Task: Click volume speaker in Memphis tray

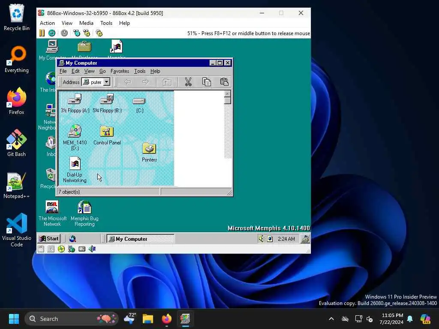Action: pyautogui.click(x=261, y=239)
